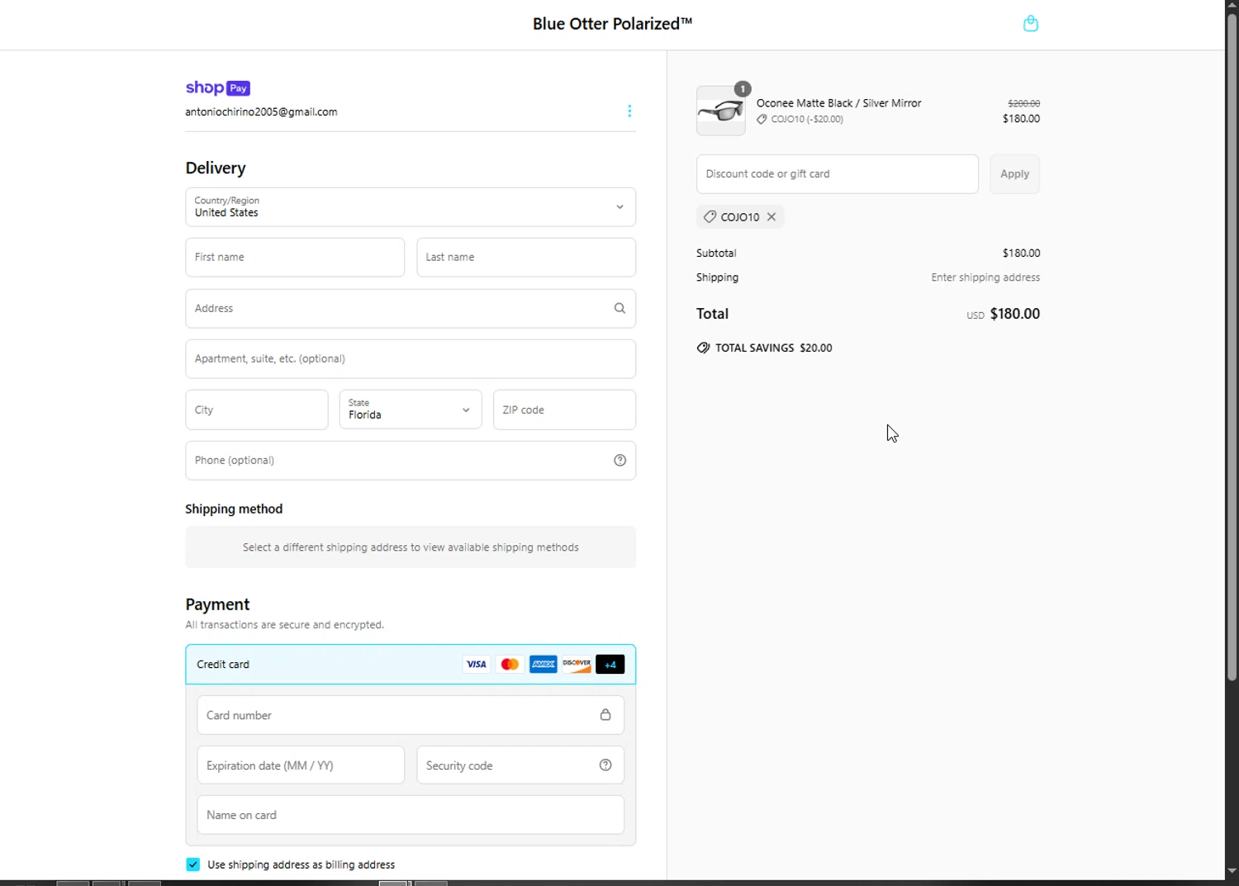
Task: Click the Discover card logo
Action: pos(577,664)
